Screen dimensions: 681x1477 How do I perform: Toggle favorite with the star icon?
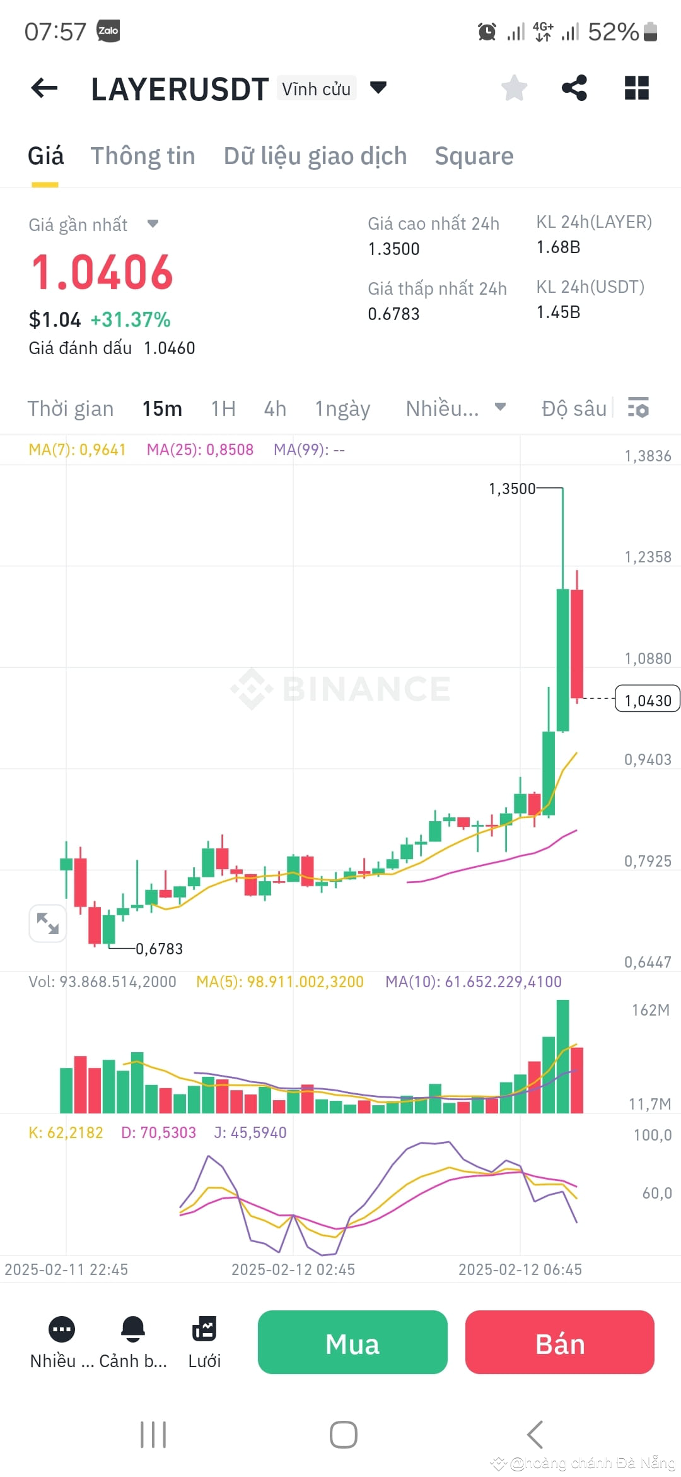click(x=514, y=88)
